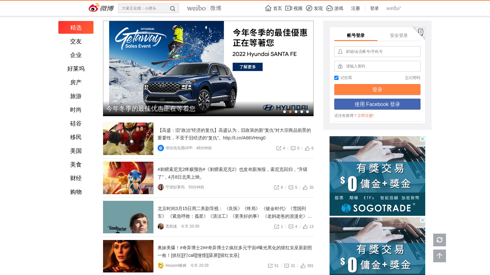This screenshot has width=490, height=275.
Task: Select 旅游 category in sidebar
Action: 76,96
